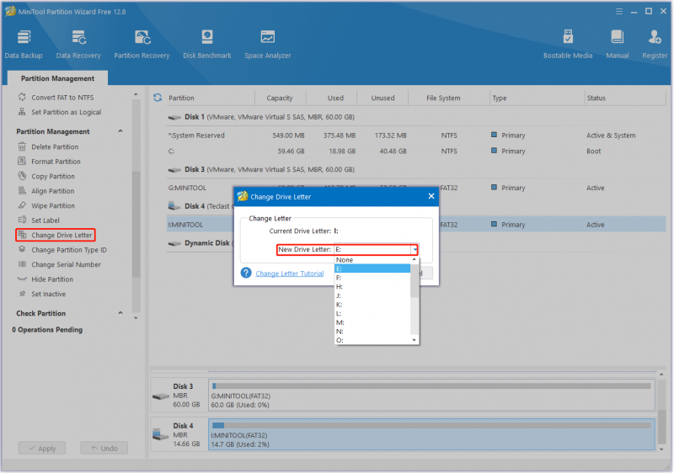Click the drive letter list scrollbar down arrow
The image size is (674, 473).
(x=415, y=340)
